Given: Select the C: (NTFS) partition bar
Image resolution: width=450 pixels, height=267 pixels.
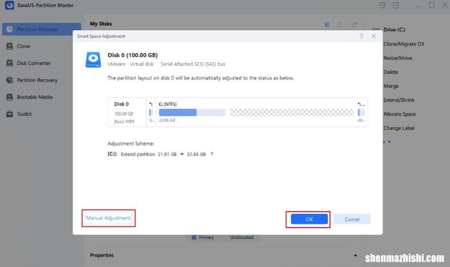Looking at the screenshot, I should 192,112.
